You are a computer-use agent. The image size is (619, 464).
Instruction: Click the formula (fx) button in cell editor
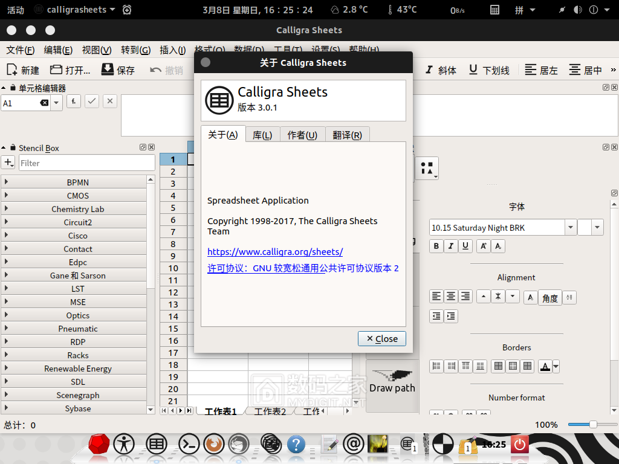pos(74,101)
